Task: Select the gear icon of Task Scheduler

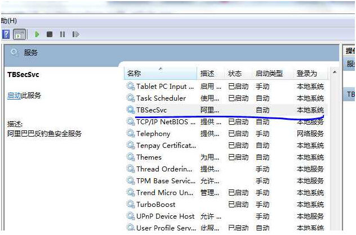Action: click(131, 98)
